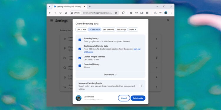Viewport: 221px width, 110px height.
Task: Search settings with the magnifier icon
Action: [x=168, y=20]
